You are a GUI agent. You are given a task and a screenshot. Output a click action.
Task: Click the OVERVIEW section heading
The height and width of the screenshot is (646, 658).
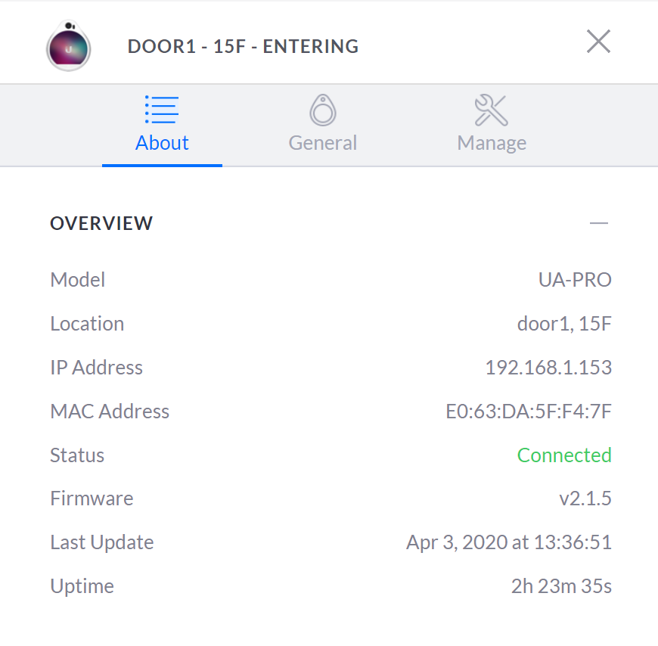click(101, 223)
